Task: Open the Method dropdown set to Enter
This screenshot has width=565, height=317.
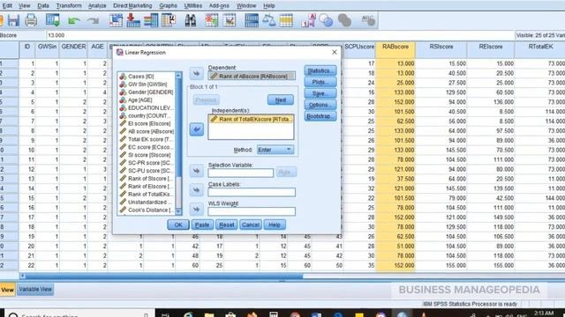Action: (x=275, y=150)
